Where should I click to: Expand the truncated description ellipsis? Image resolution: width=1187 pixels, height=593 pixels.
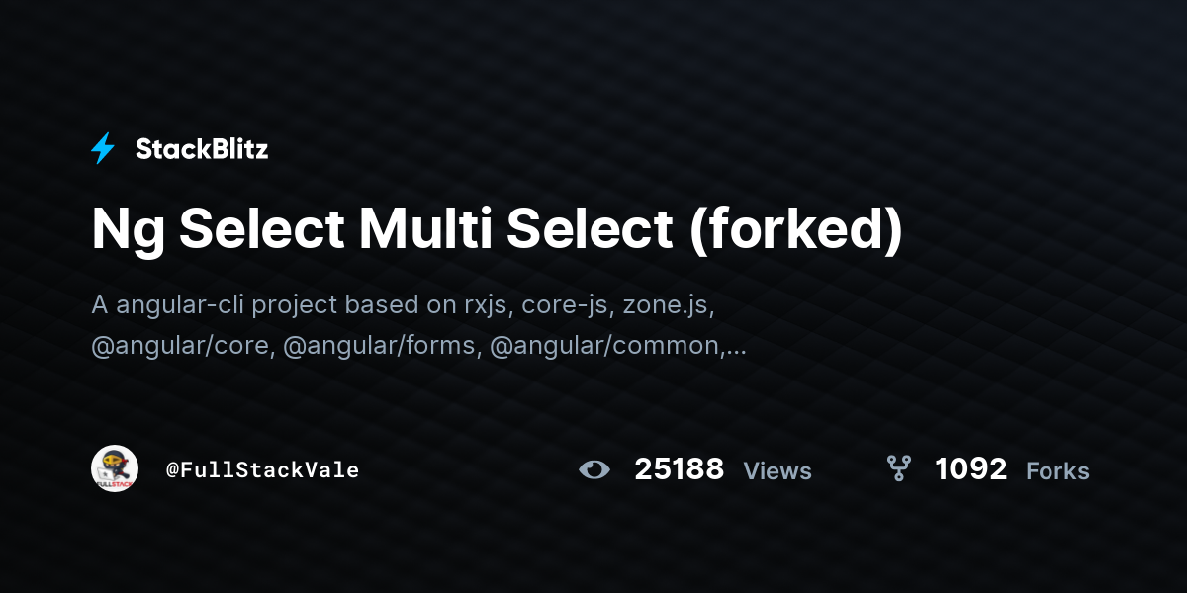(x=736, y=348)
